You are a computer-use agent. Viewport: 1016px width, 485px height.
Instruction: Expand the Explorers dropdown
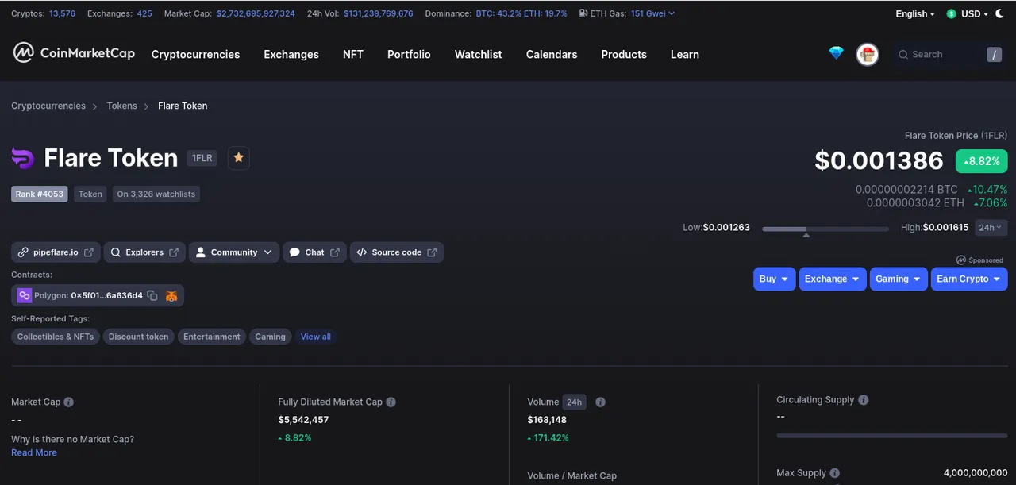[x=144, y=252]
